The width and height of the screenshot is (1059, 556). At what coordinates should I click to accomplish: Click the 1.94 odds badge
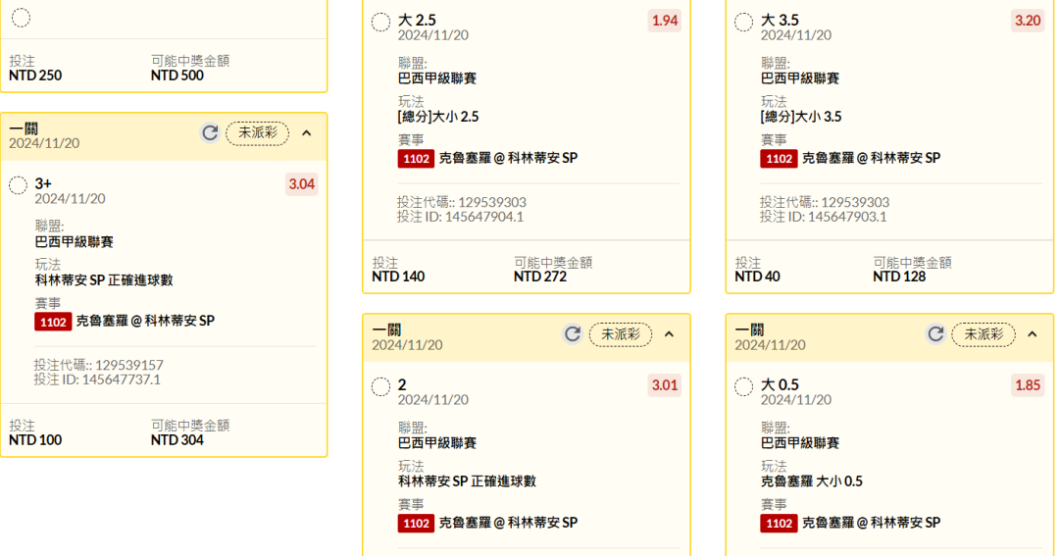(665, 21)
